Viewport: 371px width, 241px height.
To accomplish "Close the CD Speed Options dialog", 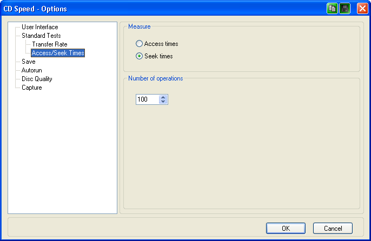I will [x=362, y=9].
